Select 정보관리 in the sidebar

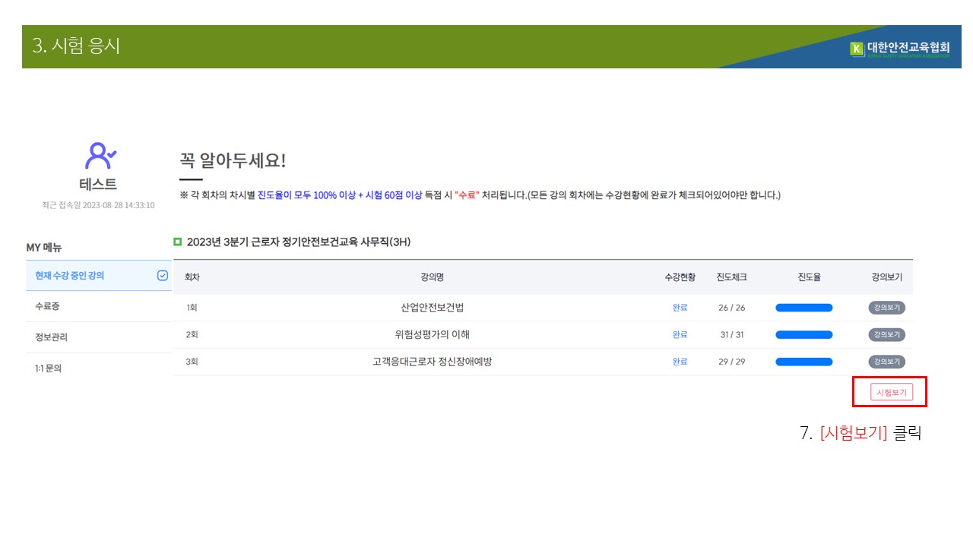pyautogui.click(x=52, y=337)
